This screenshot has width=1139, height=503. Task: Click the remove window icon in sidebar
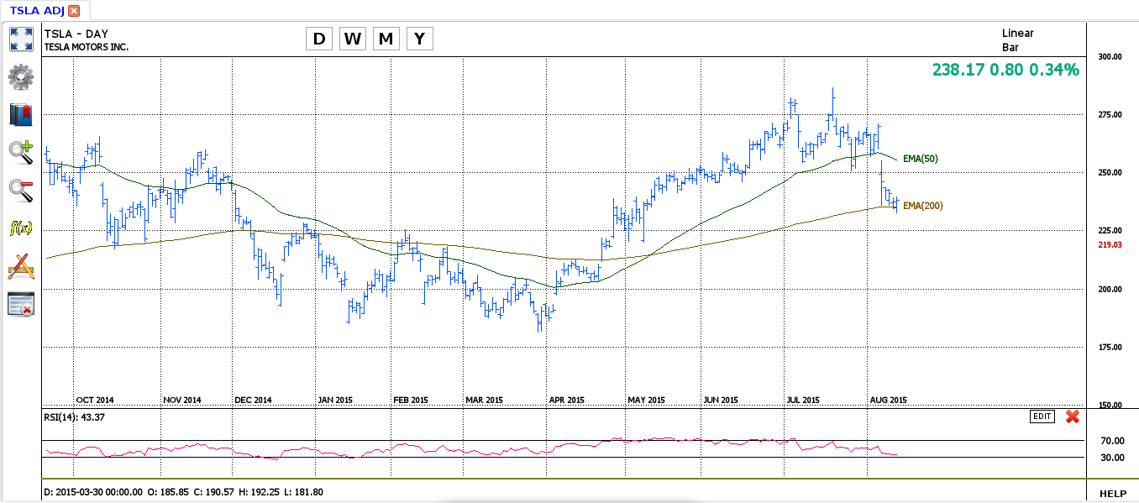pos(20,304)
